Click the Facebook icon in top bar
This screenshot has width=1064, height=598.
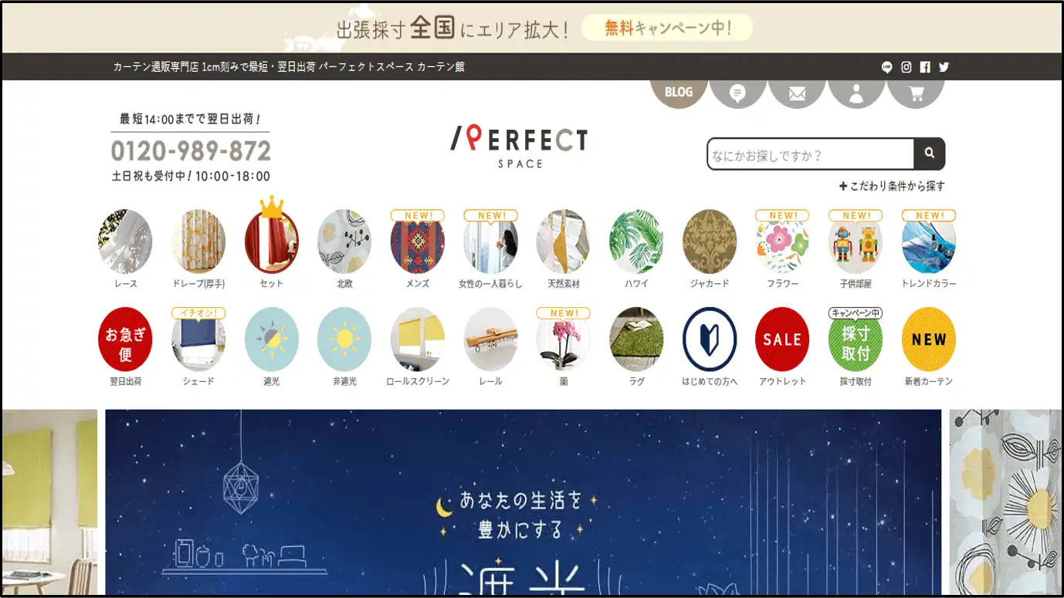(925, 67)
